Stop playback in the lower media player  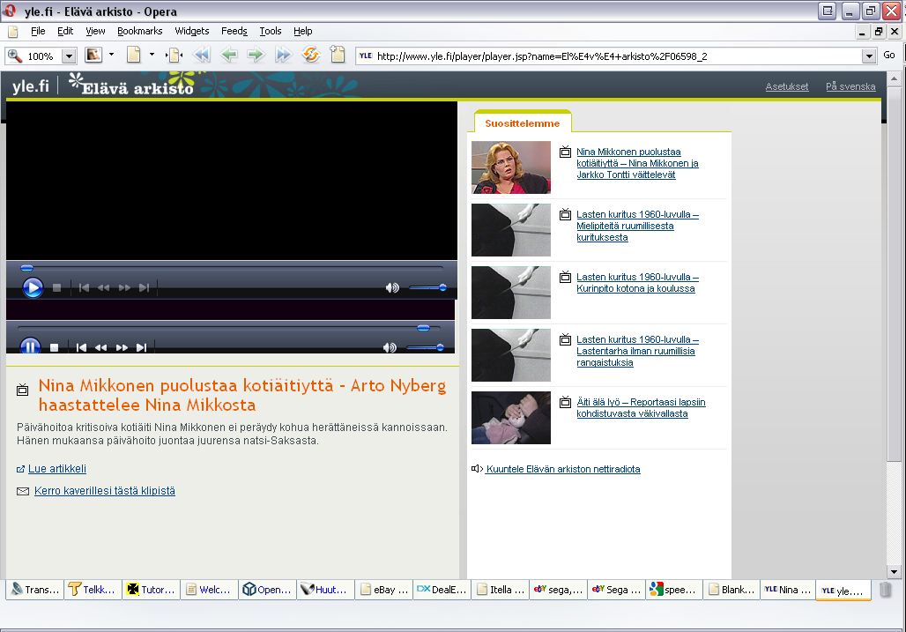(55, 347)
